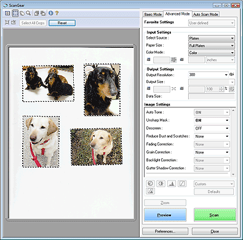243x240 pixels.
Task: Click the Auto Crop icon
Action: (x=7, y=23)
